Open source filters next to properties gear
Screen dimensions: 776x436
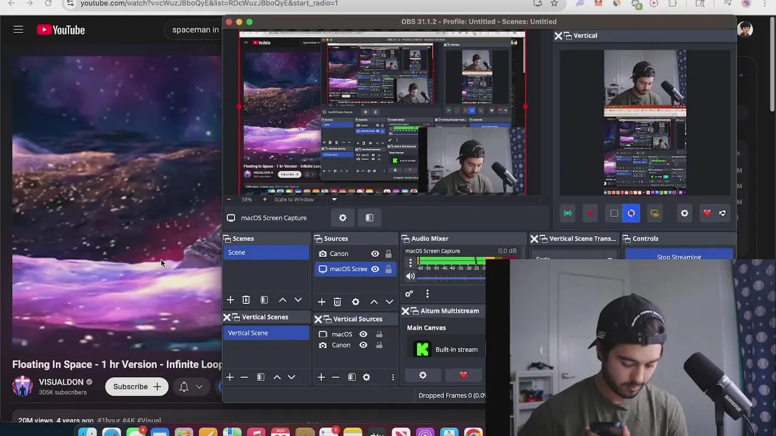[x=369, y=218]
